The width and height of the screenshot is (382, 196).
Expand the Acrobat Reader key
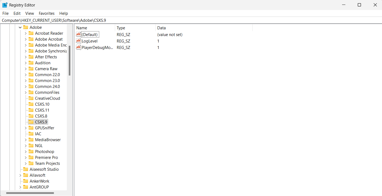26,33
